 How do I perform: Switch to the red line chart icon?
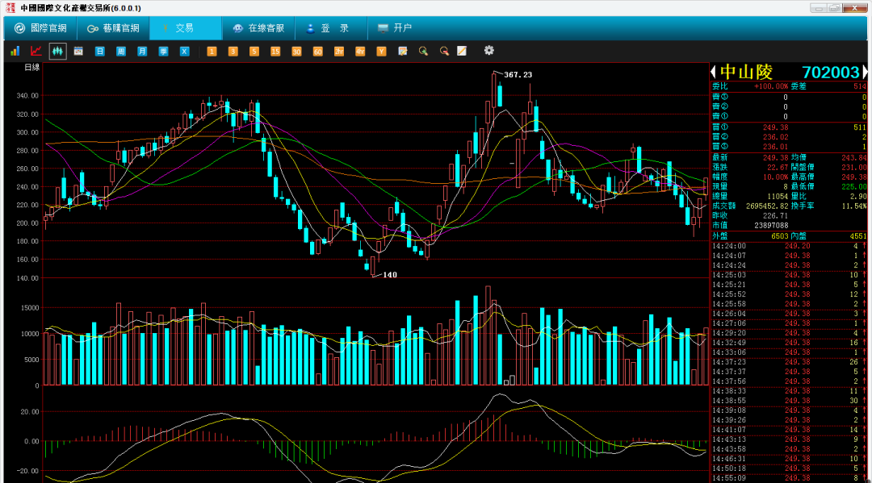point(36,51)
